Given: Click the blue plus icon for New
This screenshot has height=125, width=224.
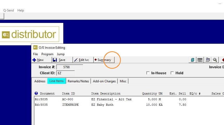Looking at the screenshot, I should point(34,60).
